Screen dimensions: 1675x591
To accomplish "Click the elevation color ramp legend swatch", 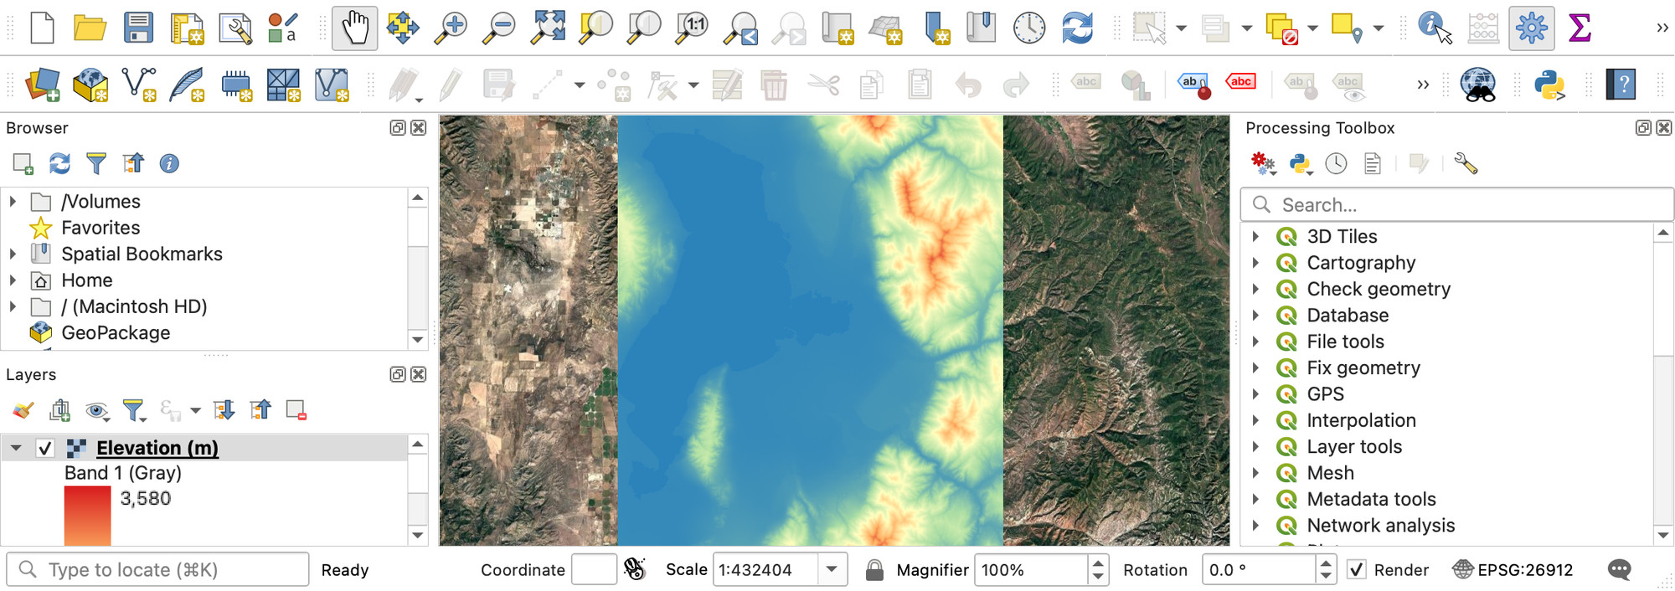I will pyautogui.click(x=87, y=516).
